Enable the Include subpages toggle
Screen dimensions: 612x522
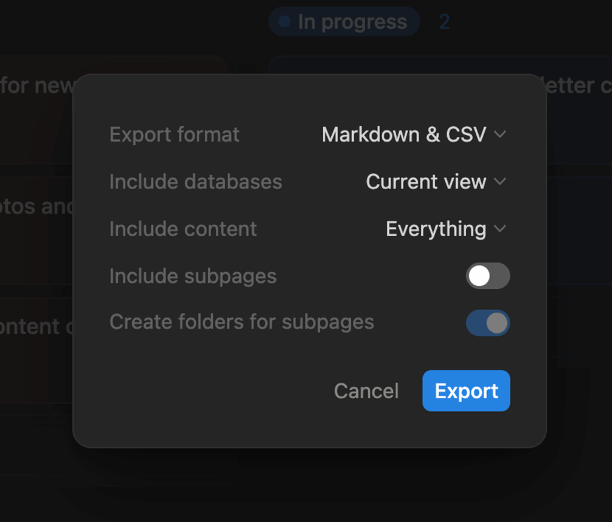(488, 276)
